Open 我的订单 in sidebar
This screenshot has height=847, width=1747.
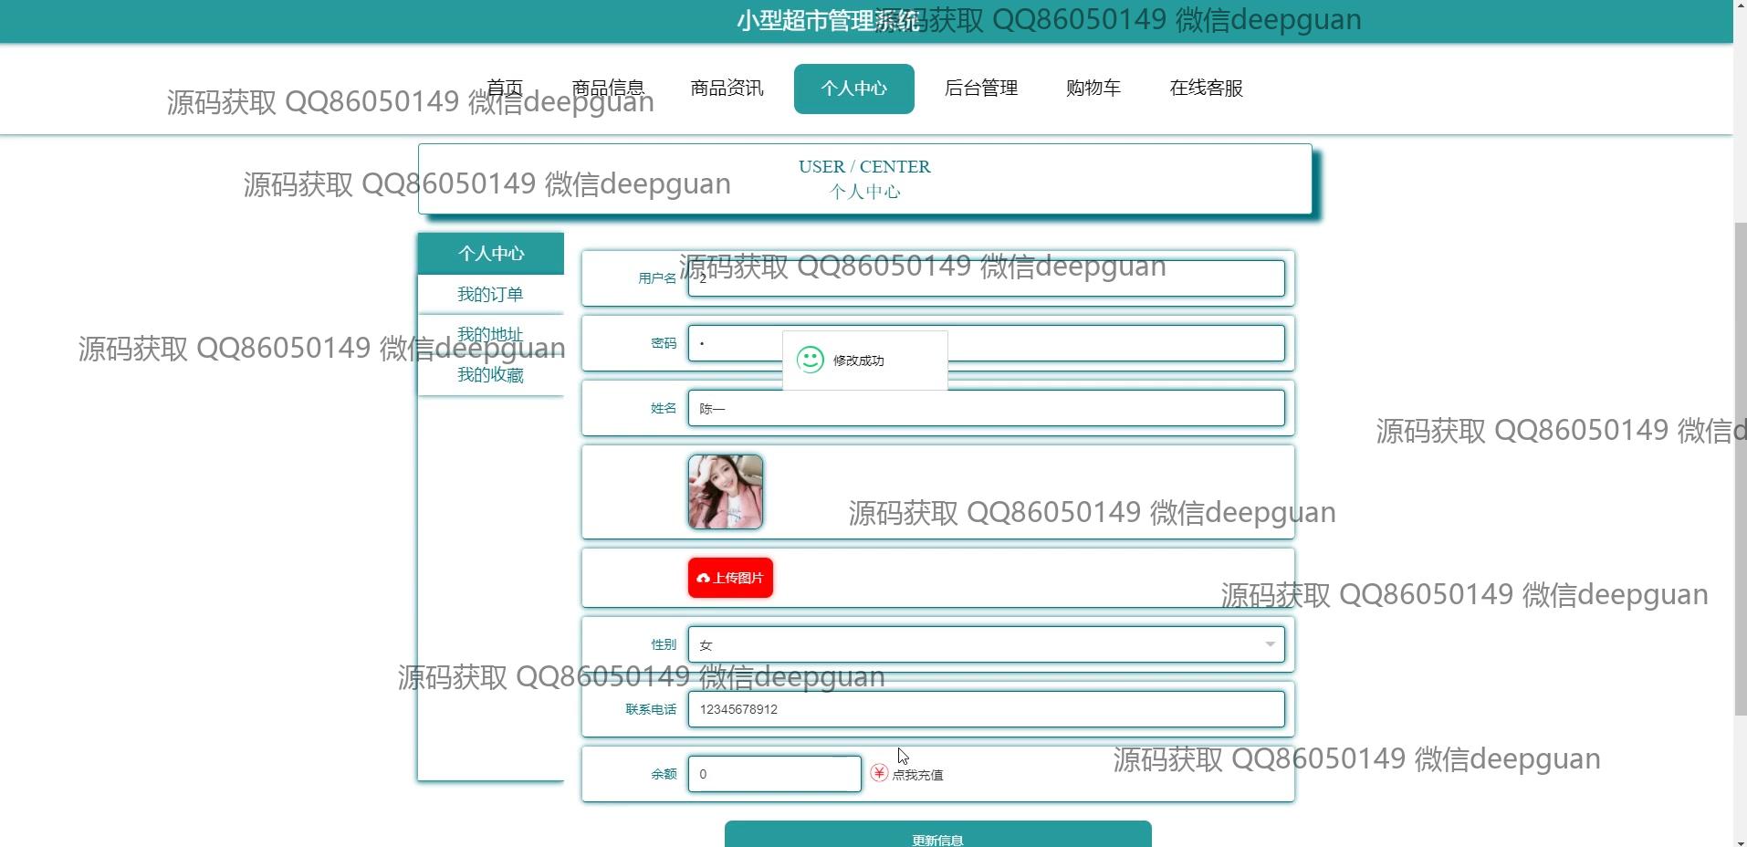[490, 294]
